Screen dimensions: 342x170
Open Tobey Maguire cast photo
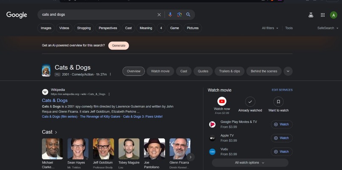129,149
